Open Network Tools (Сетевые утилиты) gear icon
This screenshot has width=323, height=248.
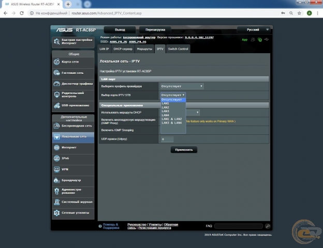(x=57, y=212)
